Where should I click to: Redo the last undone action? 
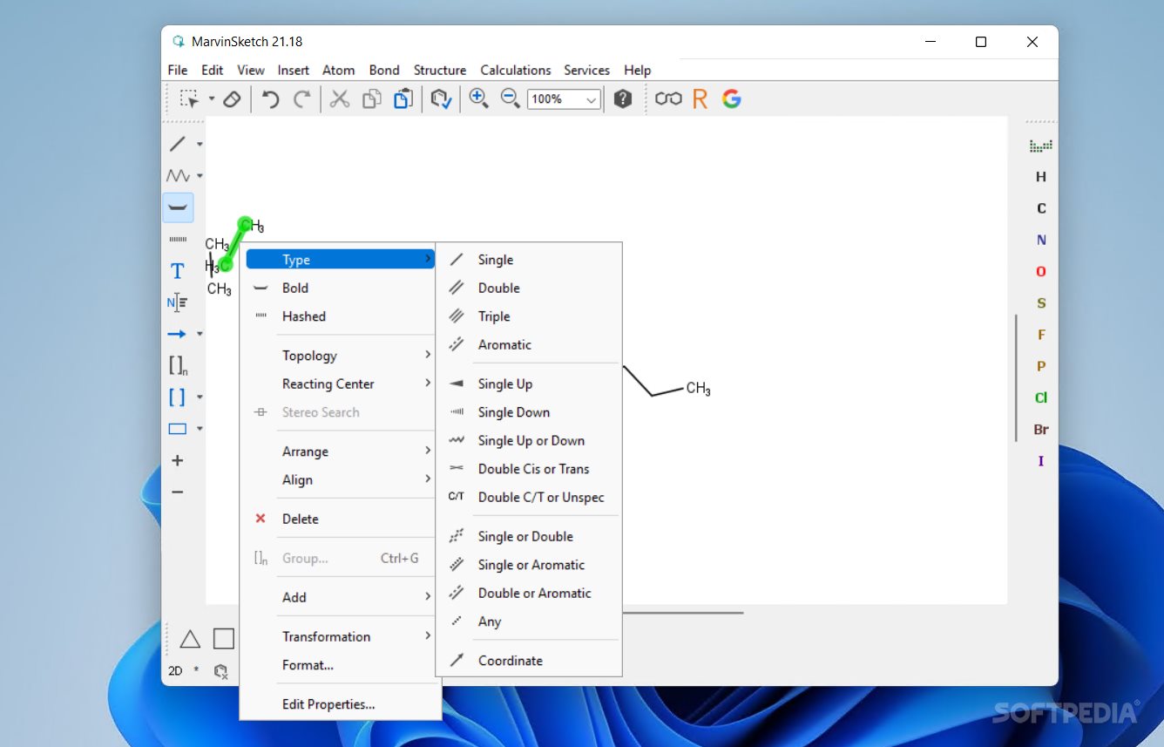click(301, 99)
